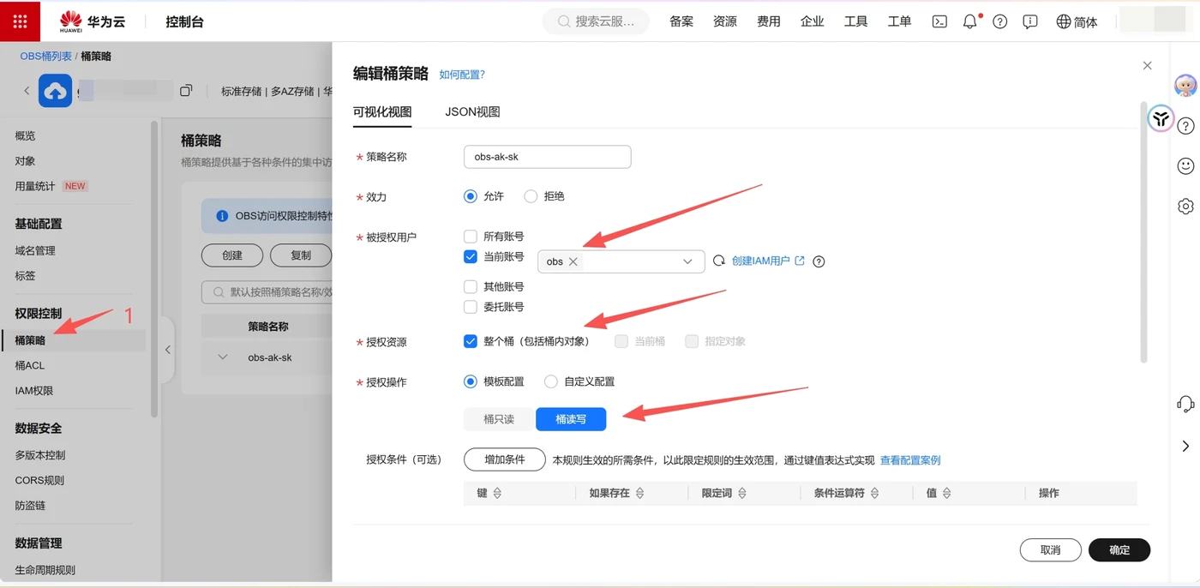Open the 工单 top menu
Screen dimensions: 1200x588
(x=899, y=21)
